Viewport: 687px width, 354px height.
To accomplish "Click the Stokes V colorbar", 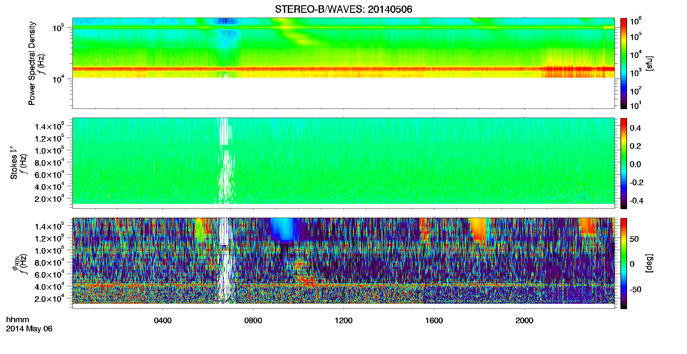I will 624,163.
